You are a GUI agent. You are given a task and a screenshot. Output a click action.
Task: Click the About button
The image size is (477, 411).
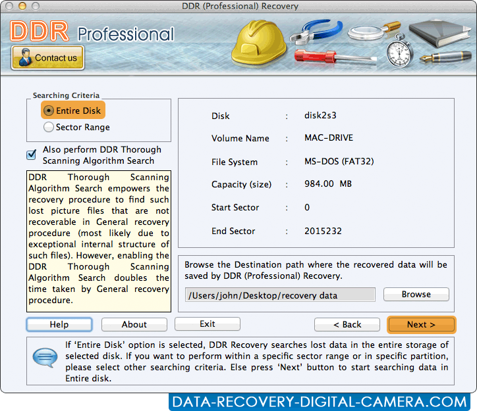(134, 324)
